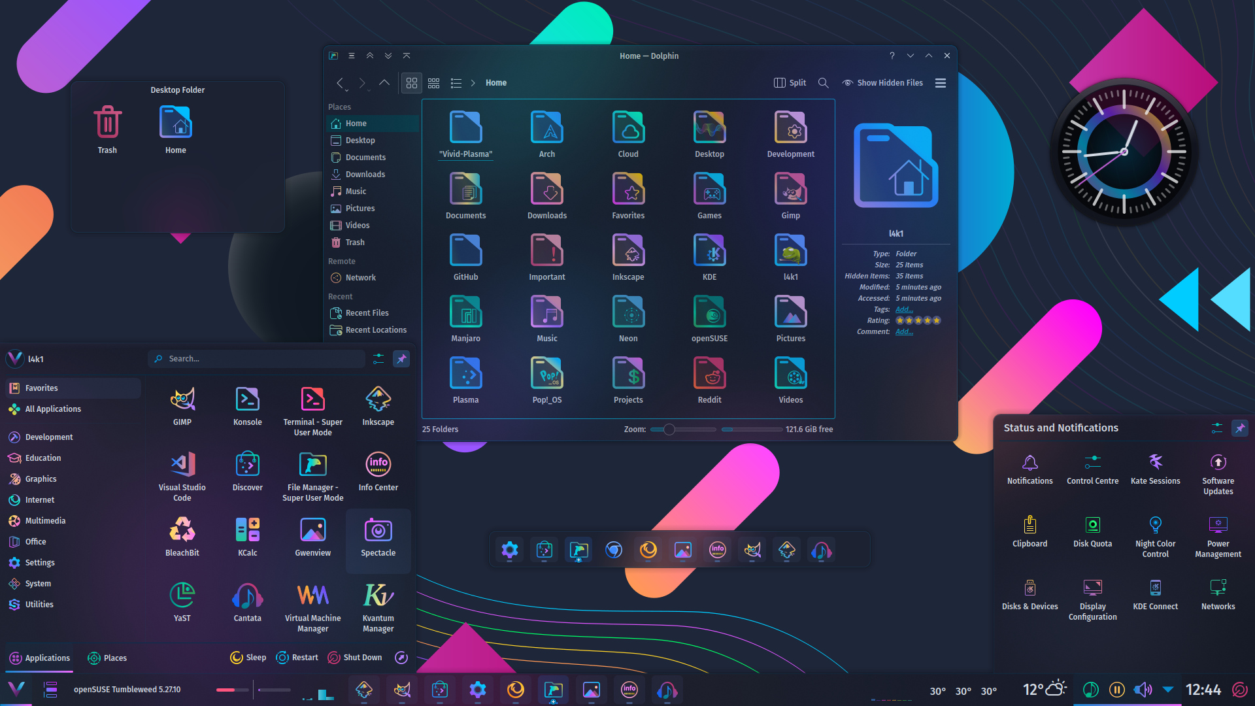The height and width of the screenshot is (706, 1255).
Task: Open the Pop!_OS folder
Action: pos(547,380)
